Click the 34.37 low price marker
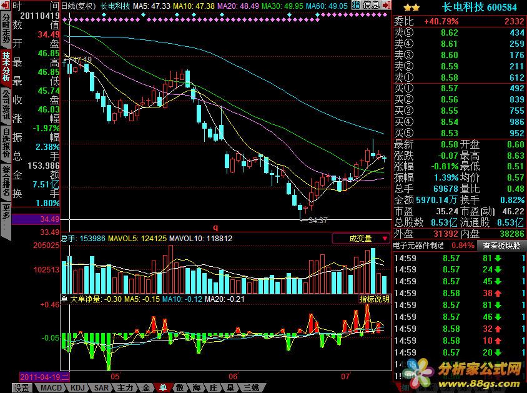527x393 pixels. click(x=317, y=221)
